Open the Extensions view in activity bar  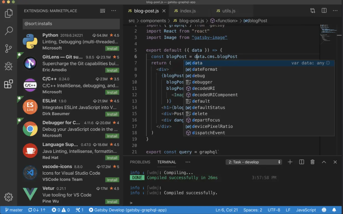pos(9,84)
